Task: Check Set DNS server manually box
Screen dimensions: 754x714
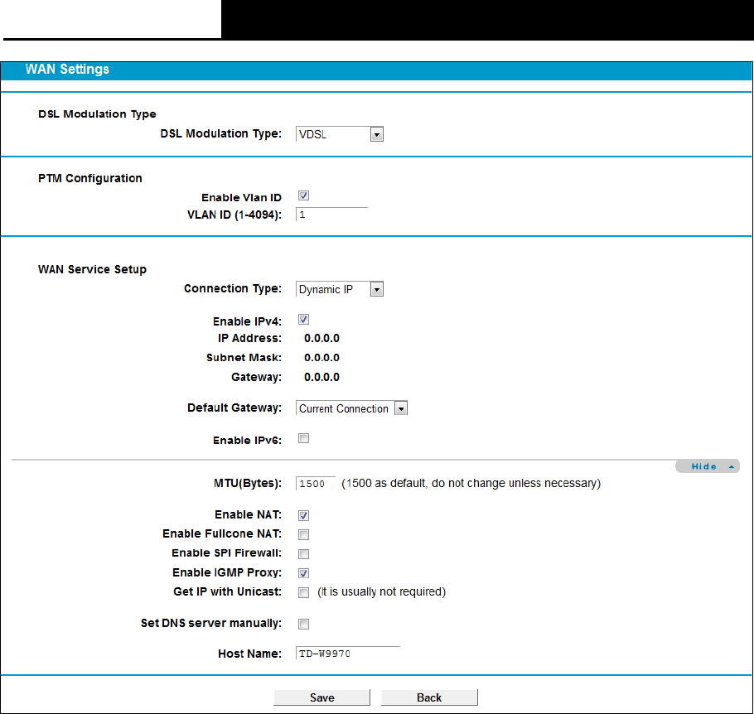Action: tap(303, 624)
